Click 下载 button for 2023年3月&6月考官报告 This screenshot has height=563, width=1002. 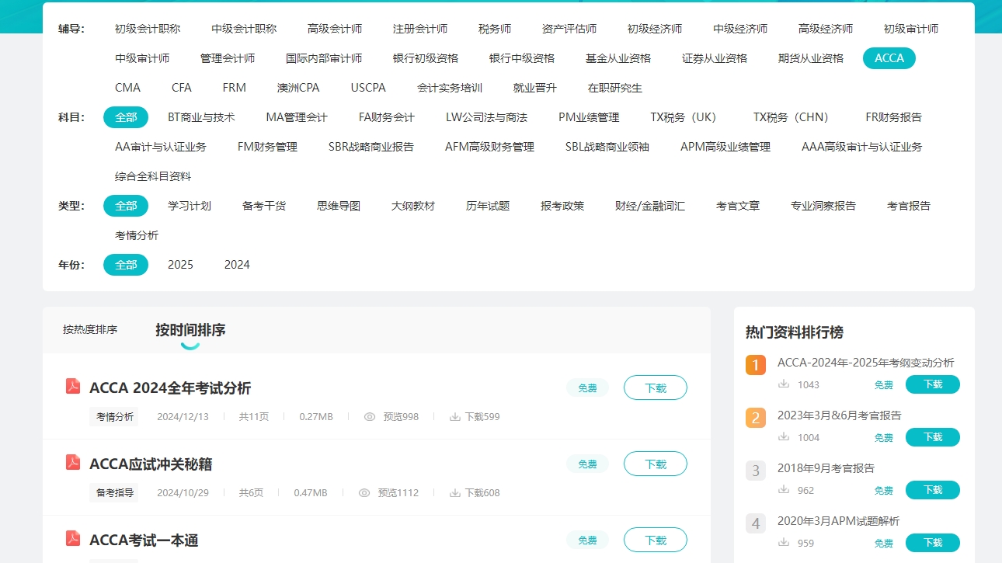tap(932, 437)
